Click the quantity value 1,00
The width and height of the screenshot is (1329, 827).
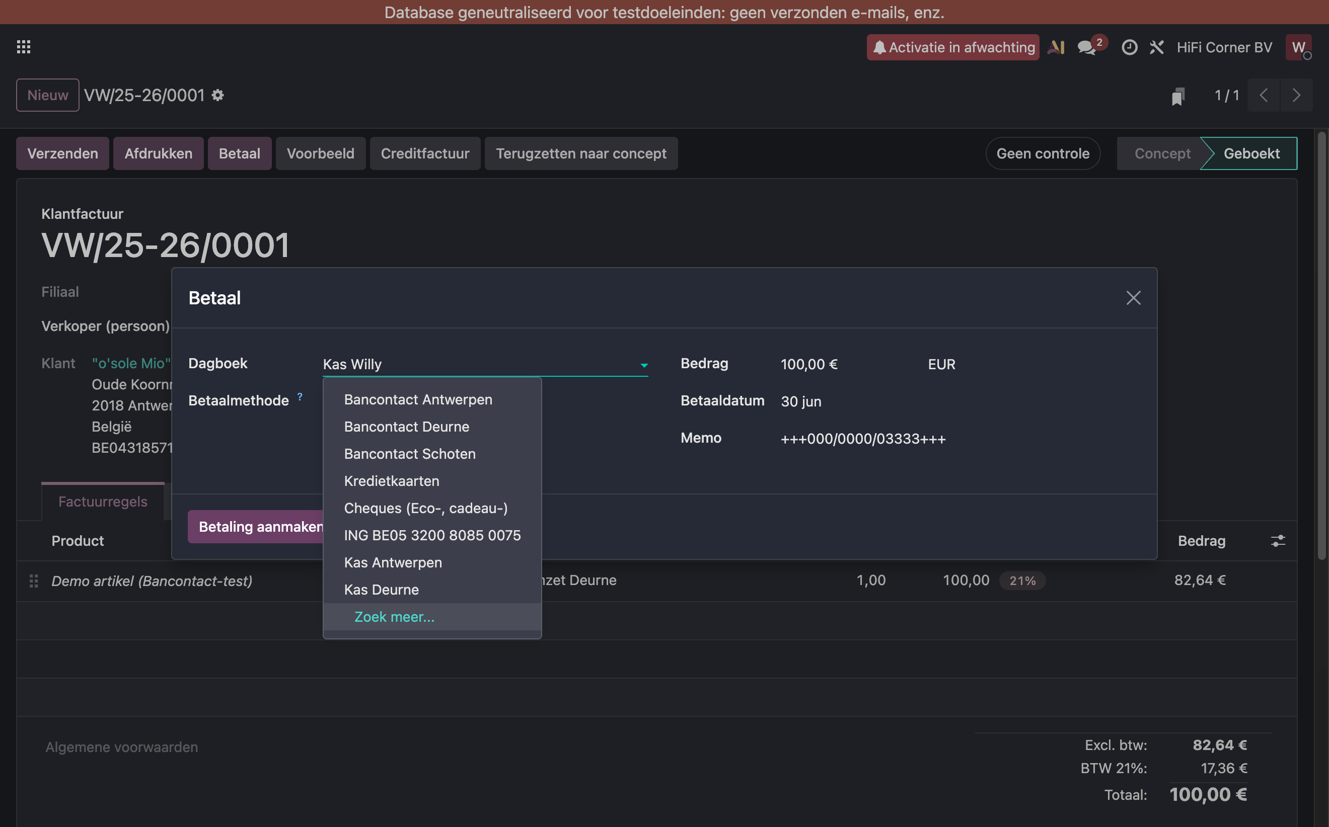(x=870, y=581)
